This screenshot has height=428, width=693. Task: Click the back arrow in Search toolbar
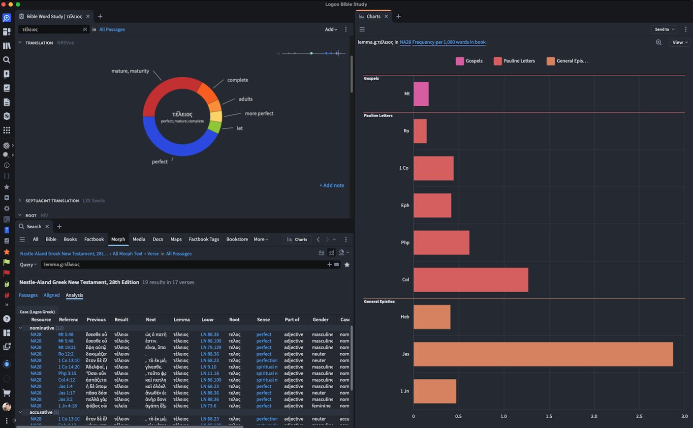coord(318,240)
